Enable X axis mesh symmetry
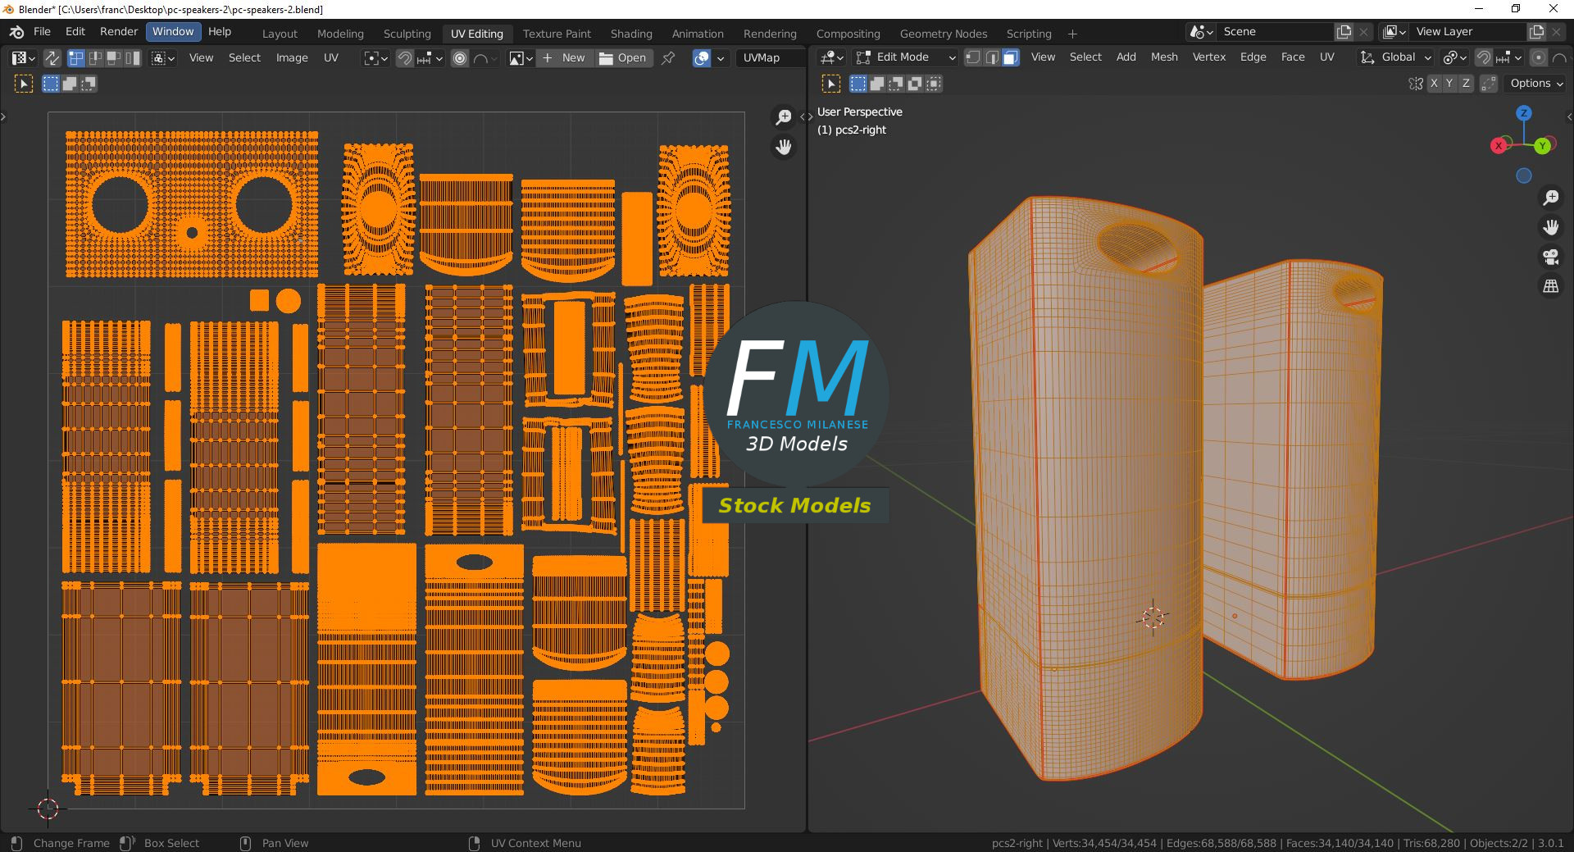Viewport: 1574px width, 852px height. click(1434, 84)
